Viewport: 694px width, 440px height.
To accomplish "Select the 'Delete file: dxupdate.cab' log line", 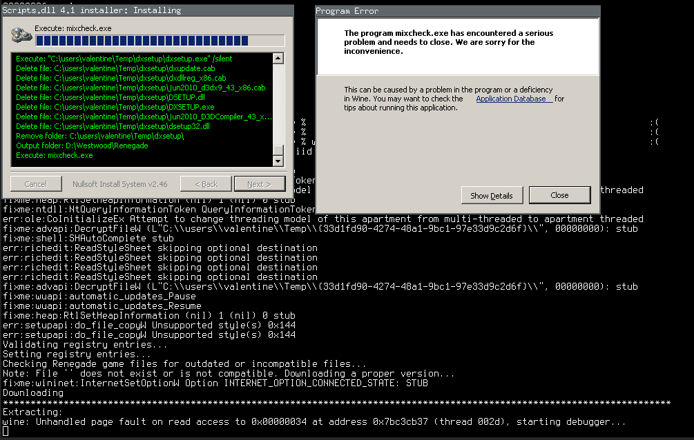I will pyautogui.click(x=115, y=69).
